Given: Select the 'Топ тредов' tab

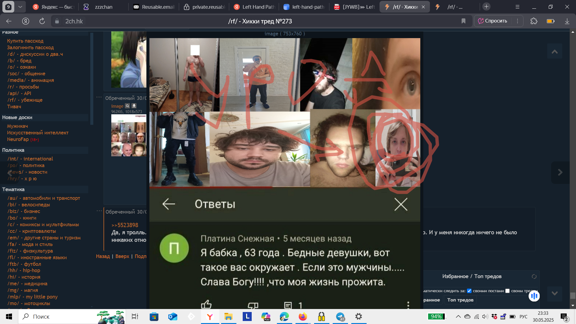Looking at the screenshot, I should coord(460,300).
